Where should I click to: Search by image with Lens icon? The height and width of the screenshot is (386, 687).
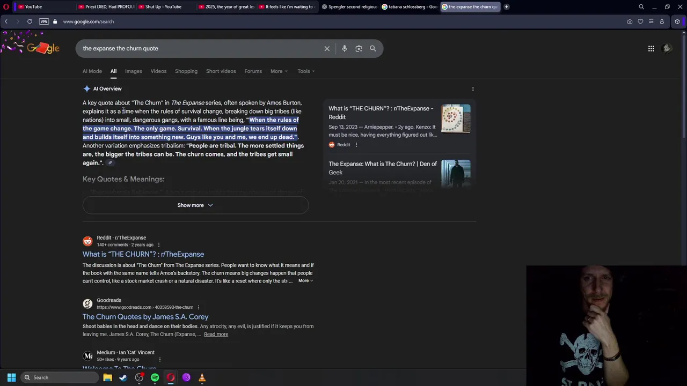(359, 48)
